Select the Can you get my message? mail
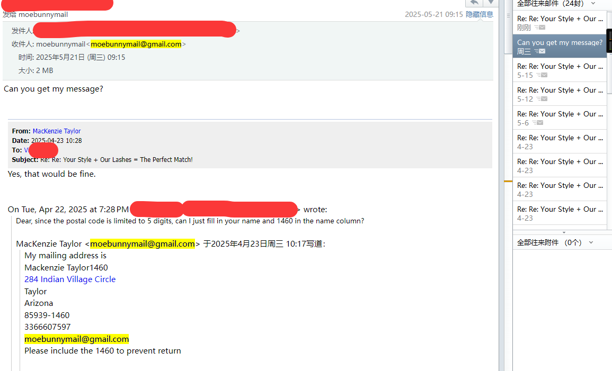The height and width of the screenshot is (371, 612). pos(560,47)
